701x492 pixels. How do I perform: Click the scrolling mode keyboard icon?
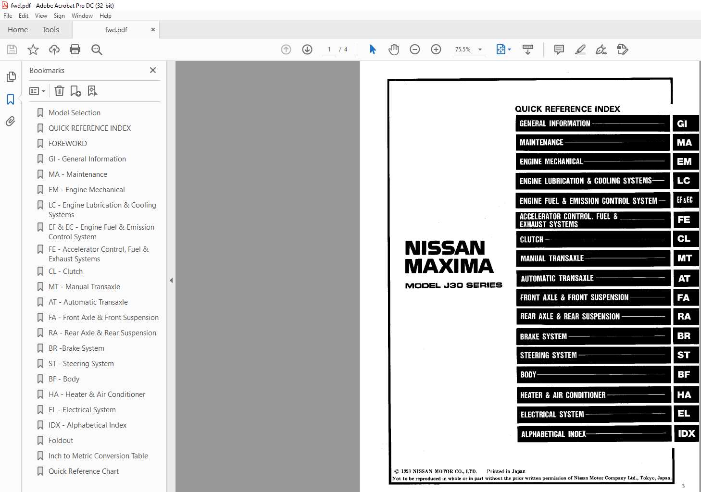tap(528, 49)
